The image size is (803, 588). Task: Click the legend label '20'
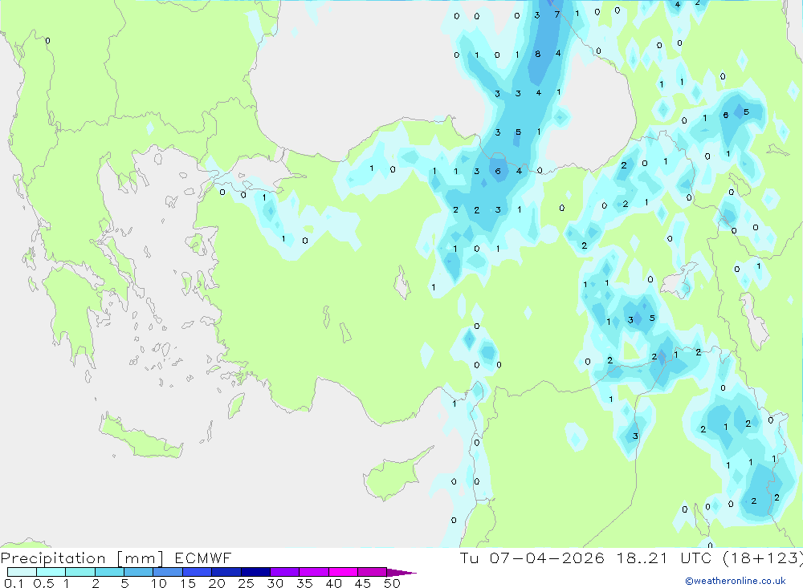click(x=217, y=583)
